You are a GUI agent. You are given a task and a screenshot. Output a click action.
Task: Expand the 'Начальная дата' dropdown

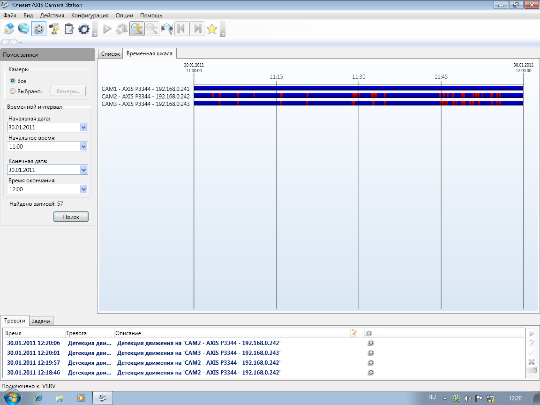[x=83, y=127]
